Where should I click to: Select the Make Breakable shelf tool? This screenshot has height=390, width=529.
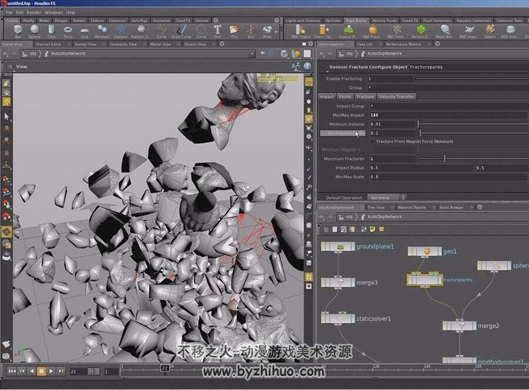[x=444, y=31]
